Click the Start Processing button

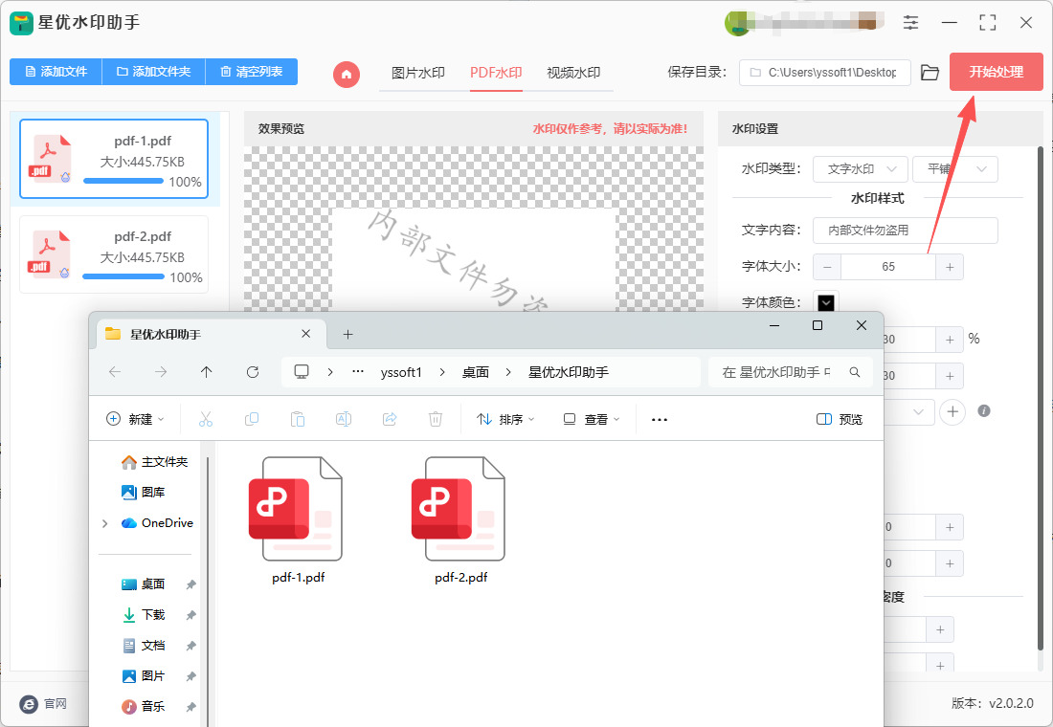996,72
